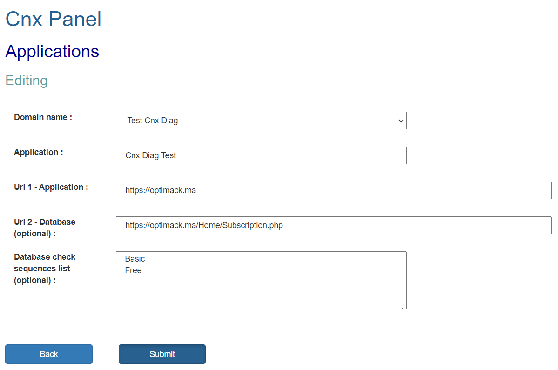The image size is (558, 370).
Task: Click the Database check sequences list label
Action: (45, 269)
